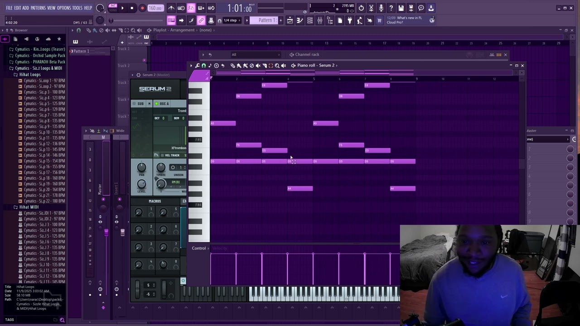Viewport: 580px width, 326px height.
Task: Switch the PAT/SONG playback mode
Action: tap(113, 8)
